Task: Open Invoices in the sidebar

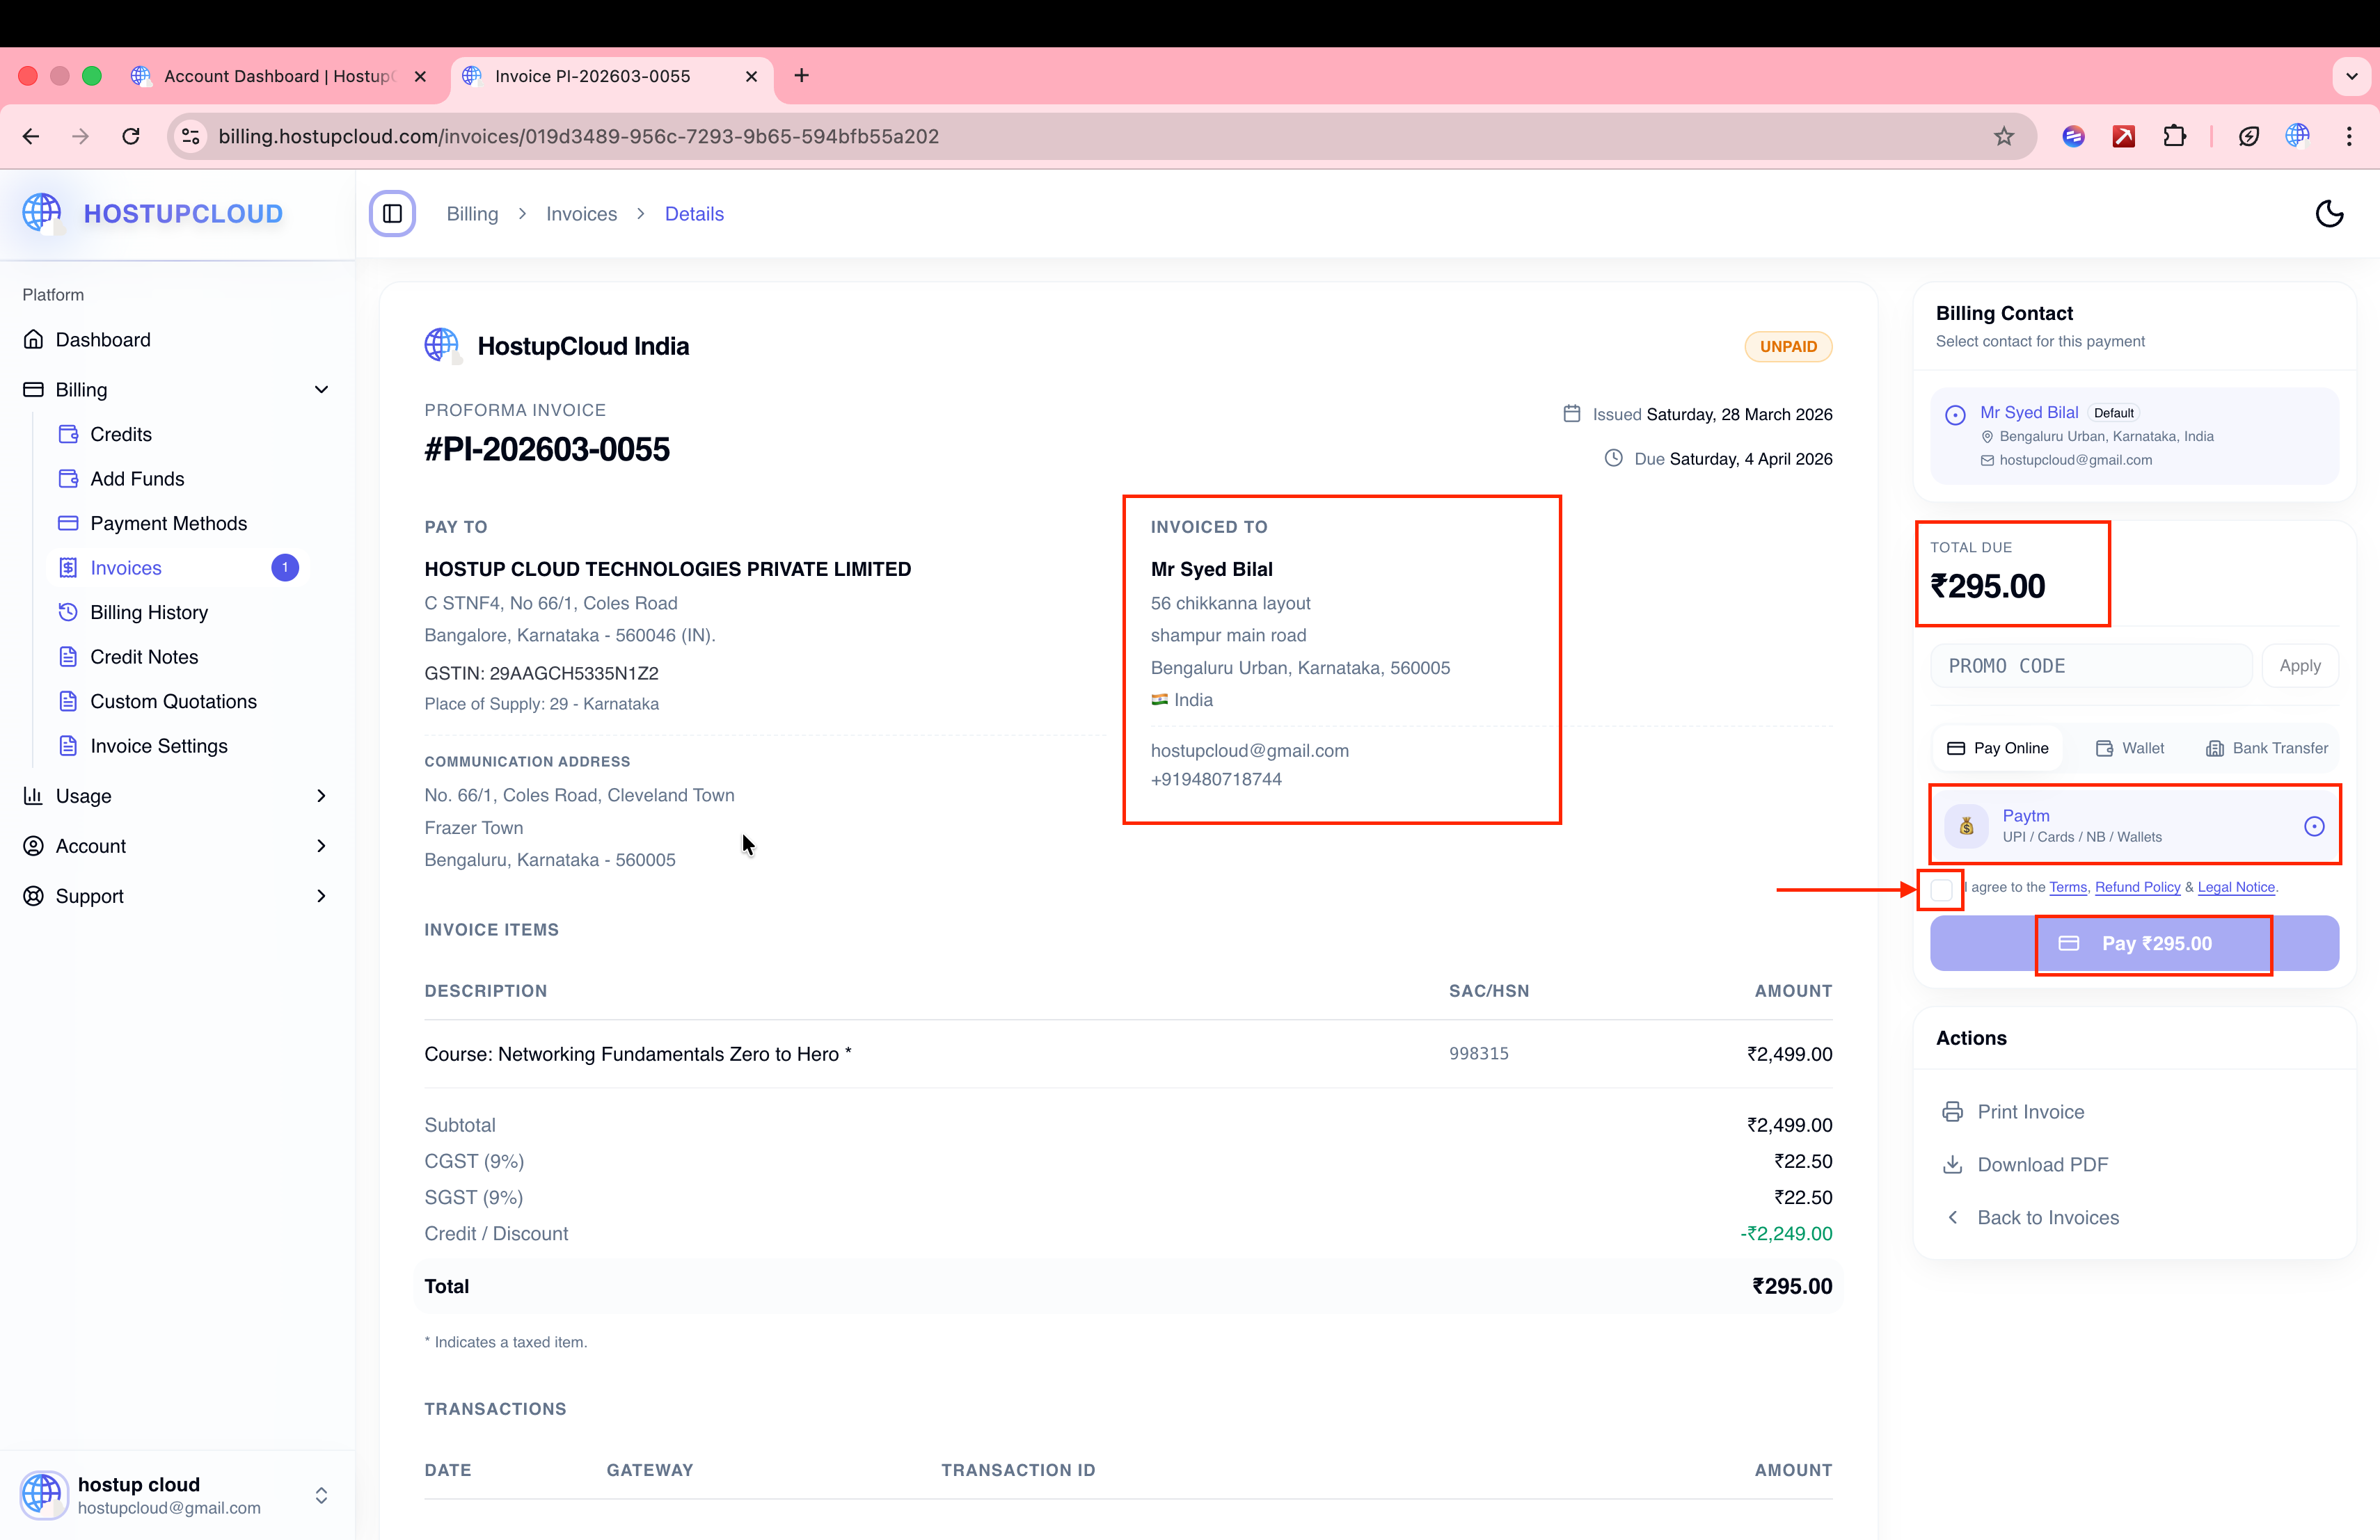Action: point(125,568)
